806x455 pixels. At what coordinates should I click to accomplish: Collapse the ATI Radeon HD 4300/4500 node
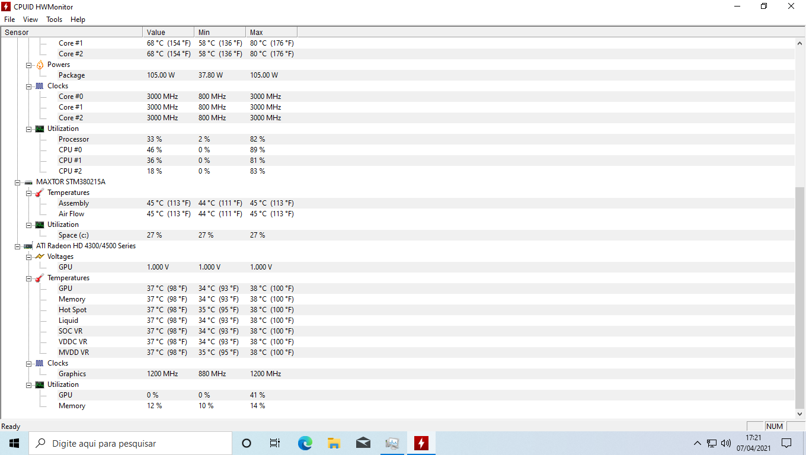[18, 246]
